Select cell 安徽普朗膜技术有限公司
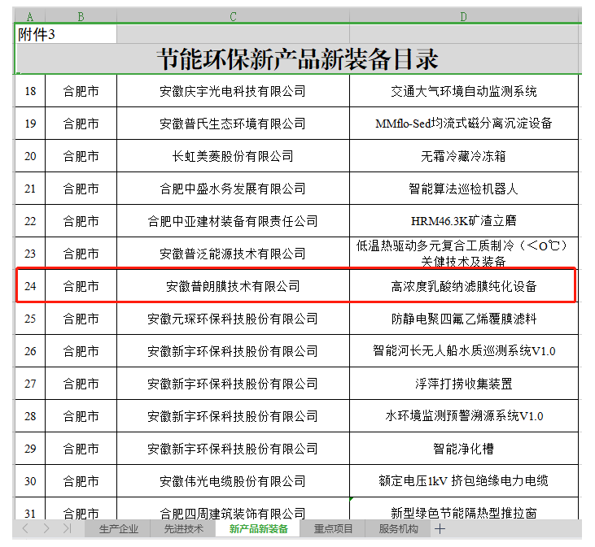This screenshot has width=595, height=547. point(233,286)
